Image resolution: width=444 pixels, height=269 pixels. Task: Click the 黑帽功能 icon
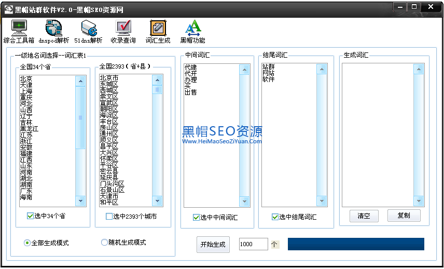pos(192,28)
